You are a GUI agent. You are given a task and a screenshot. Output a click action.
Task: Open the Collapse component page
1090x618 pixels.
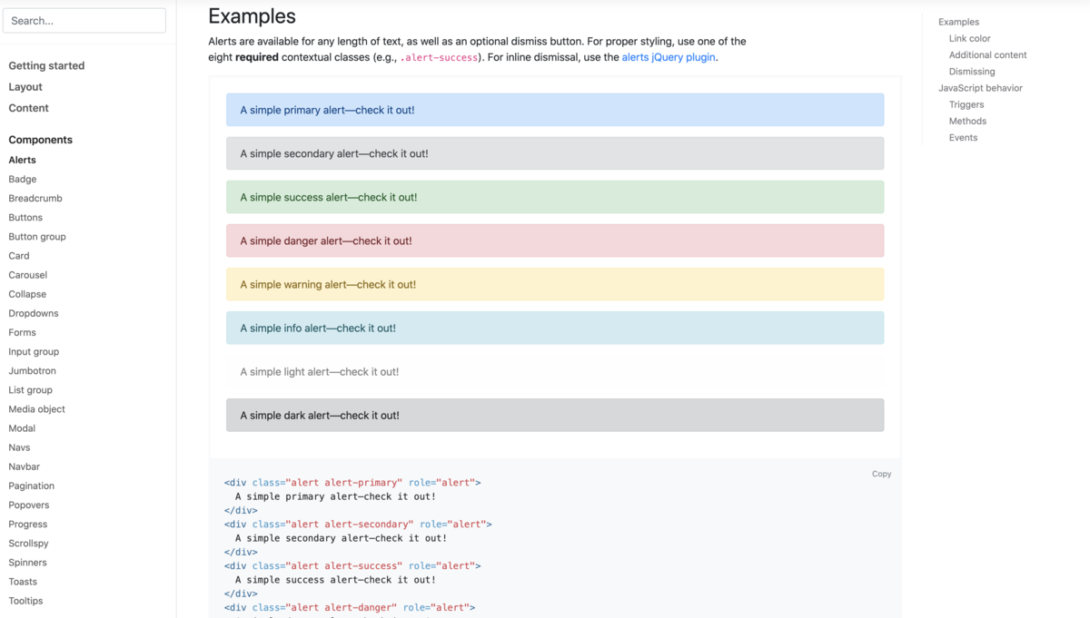click(27, 294)
